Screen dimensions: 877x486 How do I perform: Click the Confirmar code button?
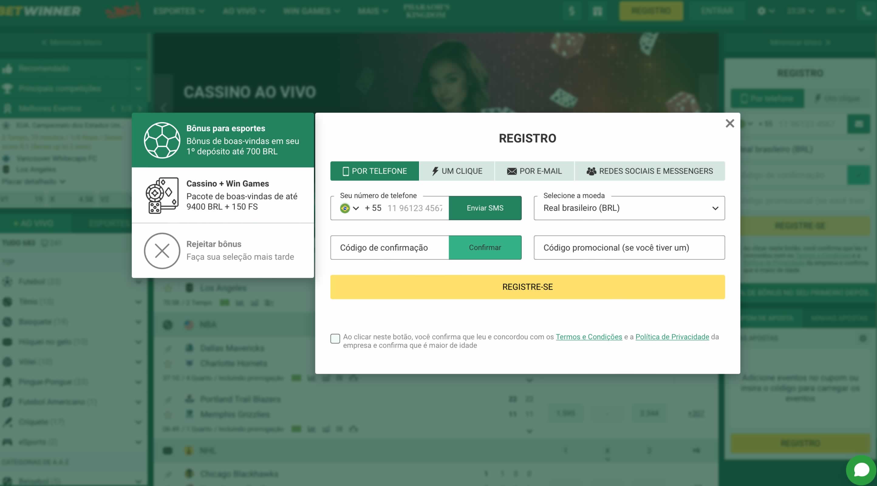(485, 248)
